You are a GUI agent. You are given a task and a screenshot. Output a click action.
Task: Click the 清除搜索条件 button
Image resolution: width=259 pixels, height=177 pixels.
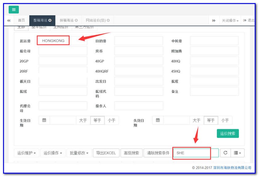[x=158, y=153]
